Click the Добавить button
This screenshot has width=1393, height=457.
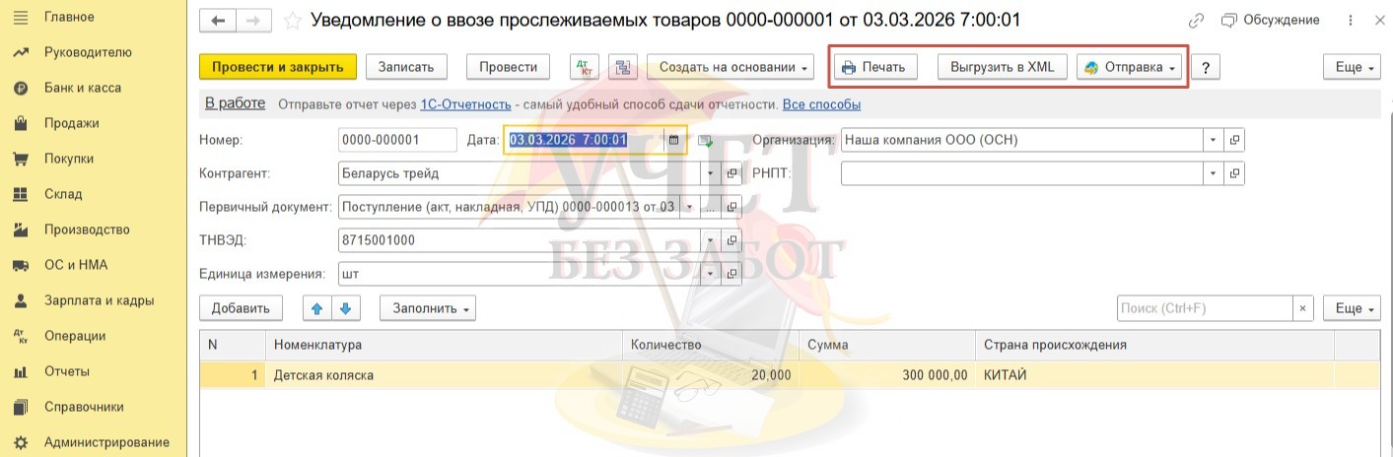pyautogui.click(x=241, y=308)
